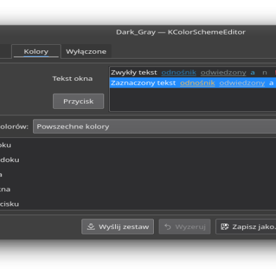Switch to the Kolory tab
Image resolution: width=276 pixels, height=276 pixels.
pos(36,52)
